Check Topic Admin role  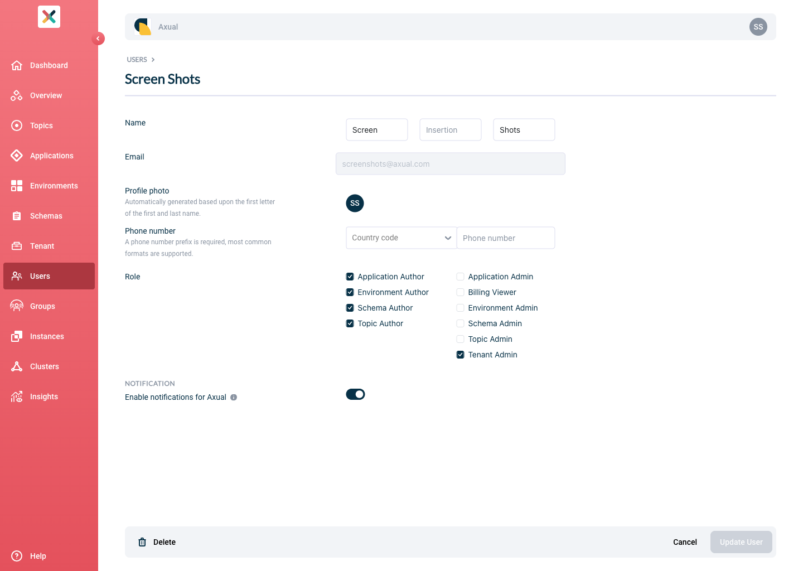coord(461,339)
